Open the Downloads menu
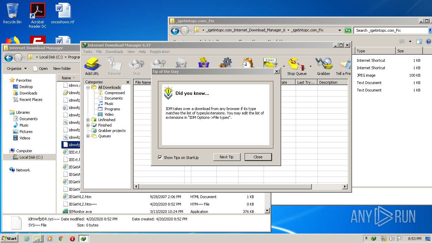Viewport: 432px width, 243px height. pyautogui.click(x=114, y=52)
